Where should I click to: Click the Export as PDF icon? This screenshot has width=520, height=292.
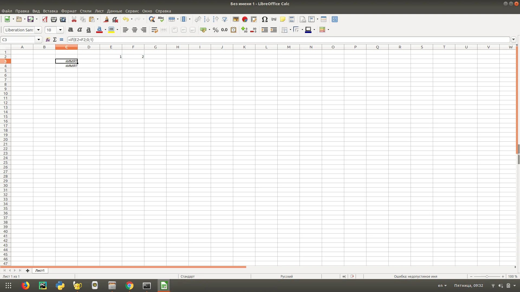pos(45,19)
